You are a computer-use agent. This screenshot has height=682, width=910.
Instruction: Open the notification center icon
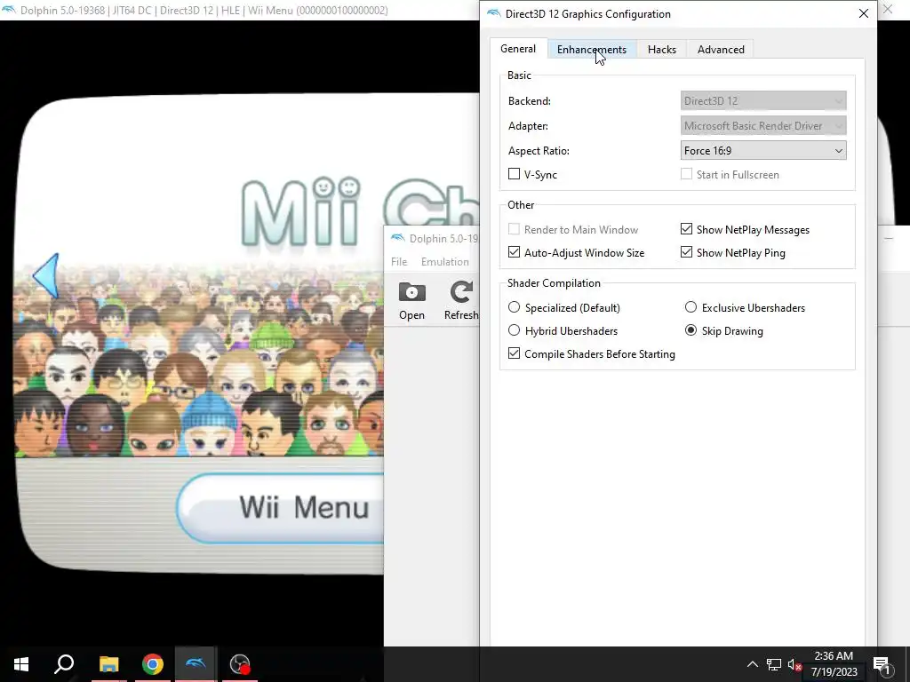(882, 664)
